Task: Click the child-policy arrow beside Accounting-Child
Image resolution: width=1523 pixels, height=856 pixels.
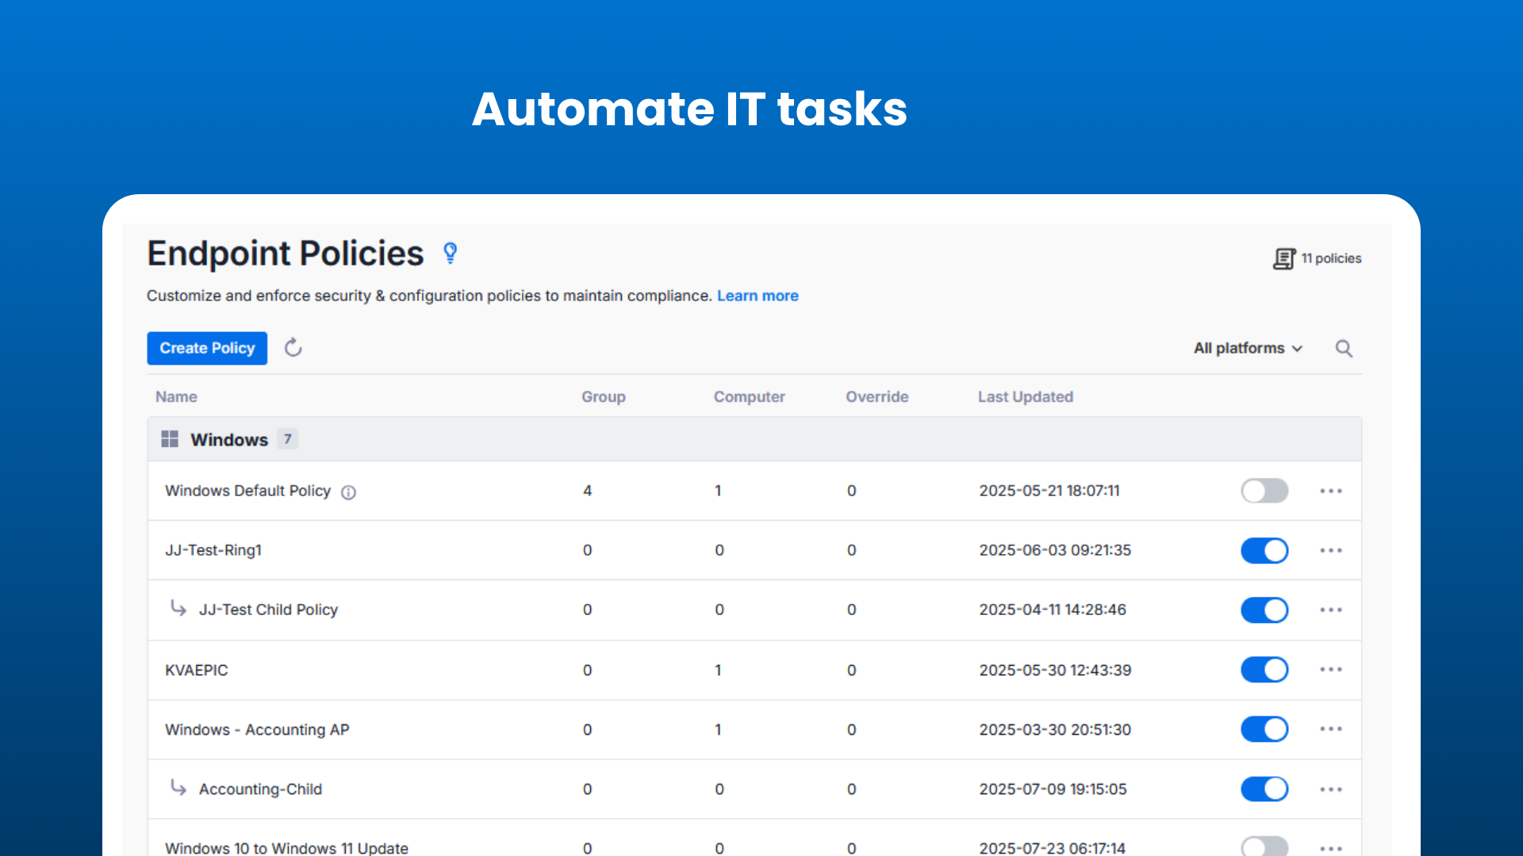Action: [x=178, y=789]
